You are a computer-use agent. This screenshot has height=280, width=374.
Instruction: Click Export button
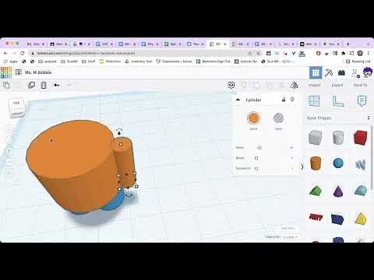(x=337, y=85)
